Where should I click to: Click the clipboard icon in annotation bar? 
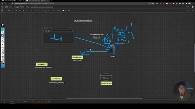tap(3, 60)
